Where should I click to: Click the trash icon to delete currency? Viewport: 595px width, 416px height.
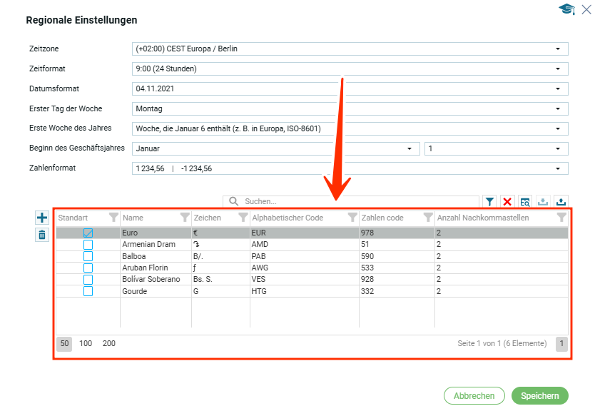tap(42, 235)
